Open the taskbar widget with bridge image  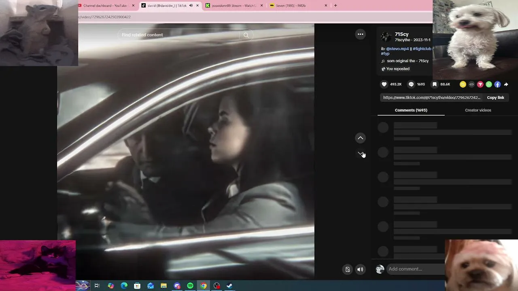[x=83, y=286]
